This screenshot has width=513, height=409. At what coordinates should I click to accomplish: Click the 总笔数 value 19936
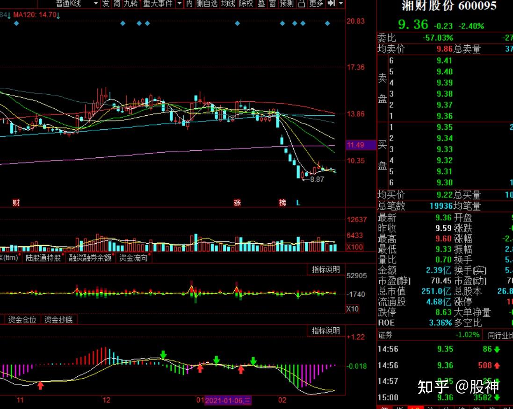pyautogui.click(x=441, y=206)
